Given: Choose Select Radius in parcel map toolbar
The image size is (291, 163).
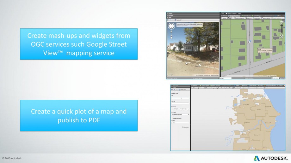Looking at the screenshot, I should (247, 16).
